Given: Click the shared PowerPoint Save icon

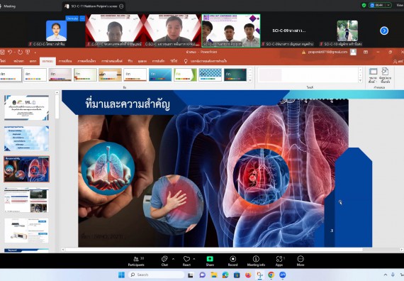Looking at the screenshot, I should [x=3, y=52].
